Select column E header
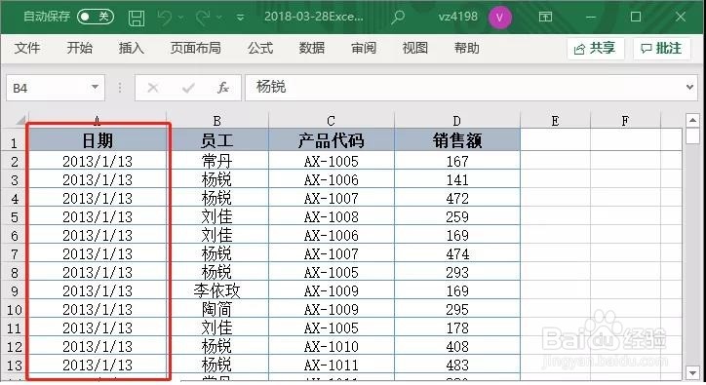This screenshot has height=385, width=706. click(x=555, y=121)
